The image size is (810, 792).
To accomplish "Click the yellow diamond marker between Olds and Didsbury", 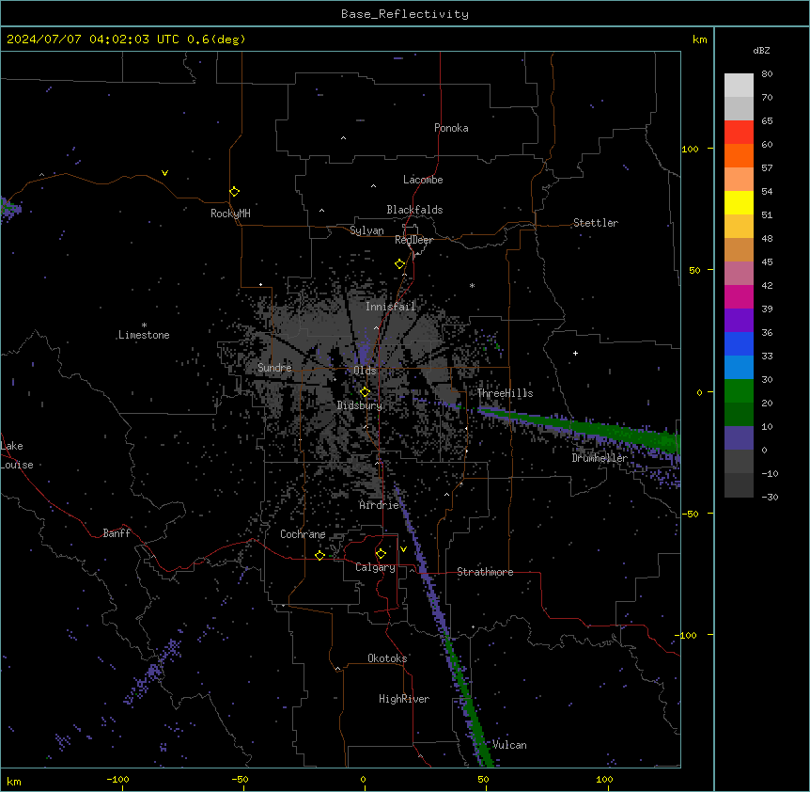I will click(366, 392).
